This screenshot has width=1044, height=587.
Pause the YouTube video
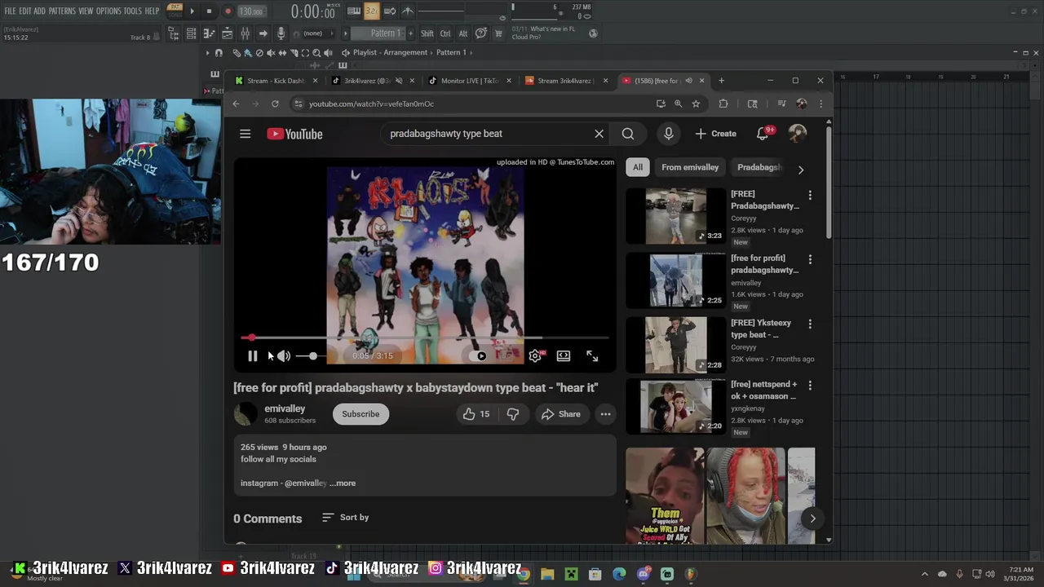tap(252, 355)
